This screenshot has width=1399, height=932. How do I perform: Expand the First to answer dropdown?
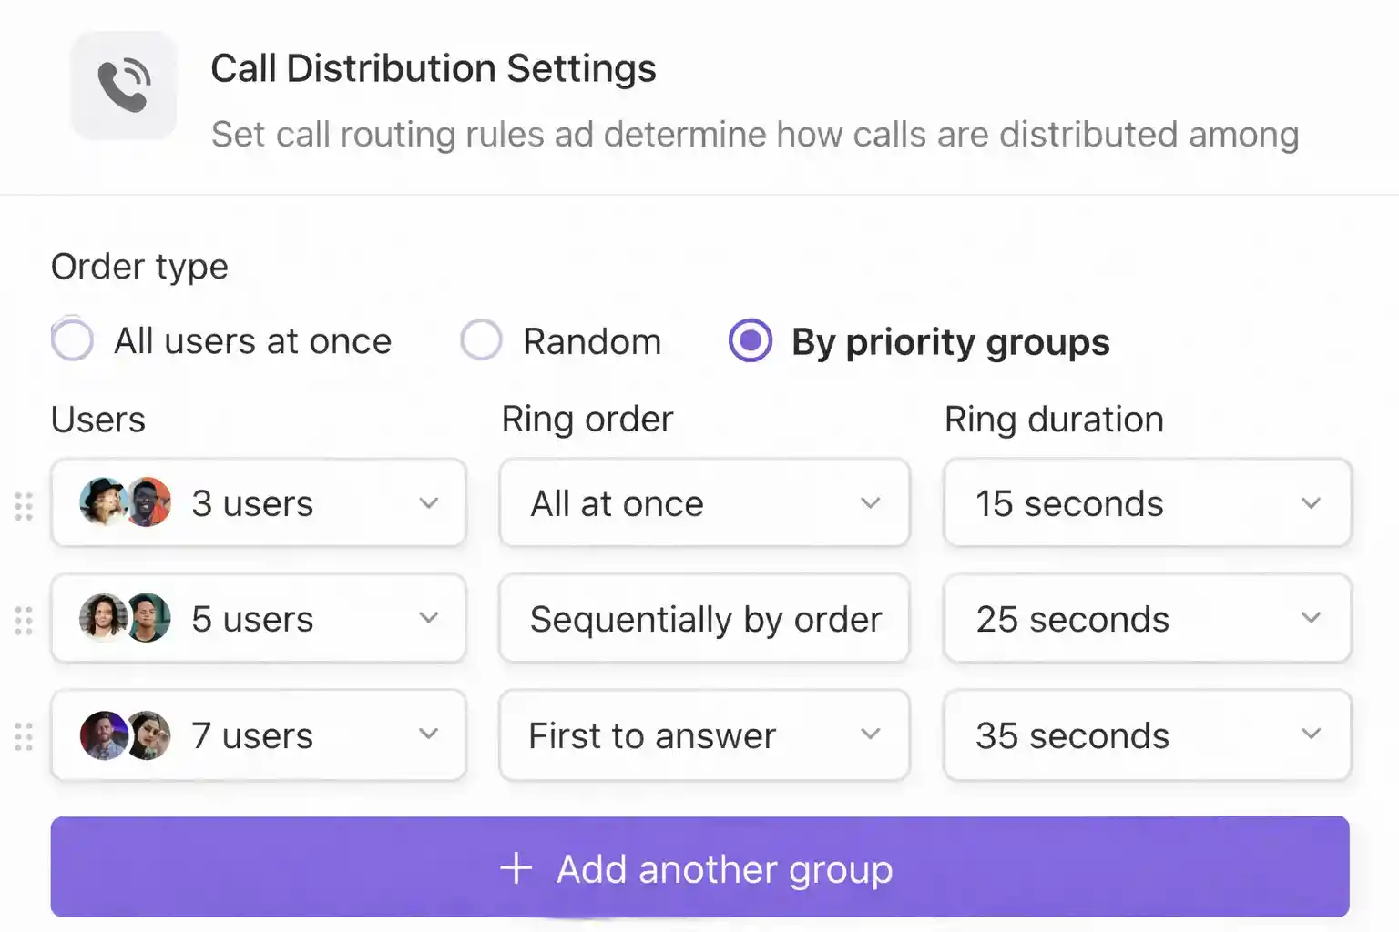tap(704, 734)
